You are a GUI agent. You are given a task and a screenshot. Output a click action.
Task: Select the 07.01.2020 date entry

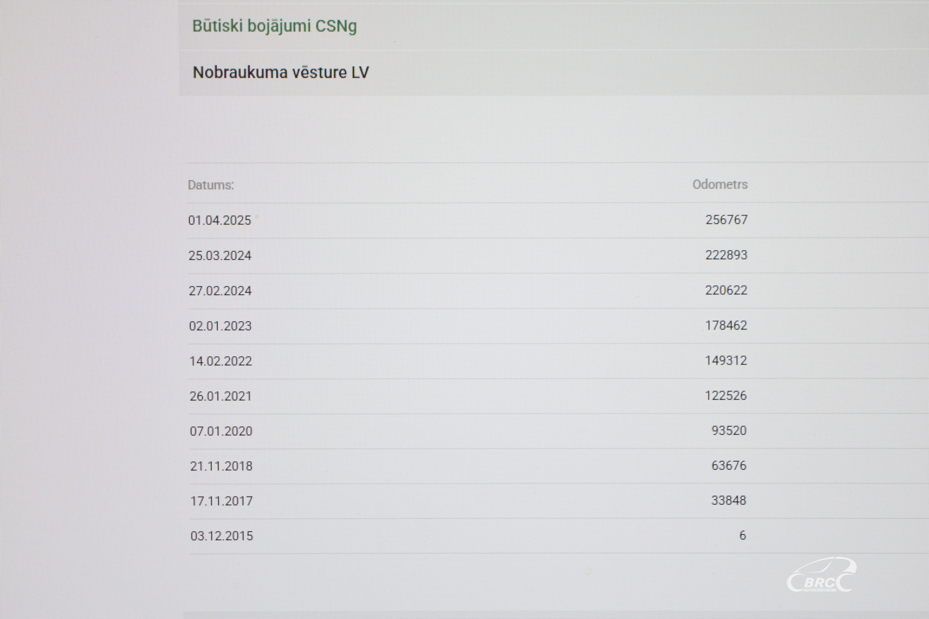click(221, 431)
